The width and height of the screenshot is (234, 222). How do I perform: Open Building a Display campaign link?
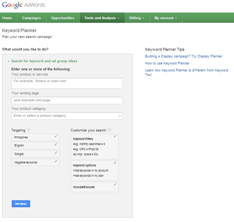(183, 56)
